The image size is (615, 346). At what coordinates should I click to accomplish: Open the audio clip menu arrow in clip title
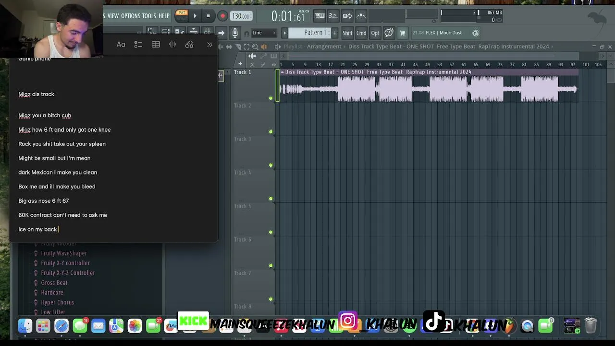[283, 72]
